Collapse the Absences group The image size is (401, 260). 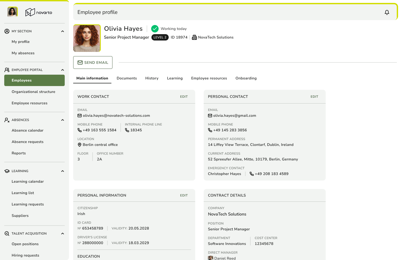pyautogui.click(x=63, y=120)
